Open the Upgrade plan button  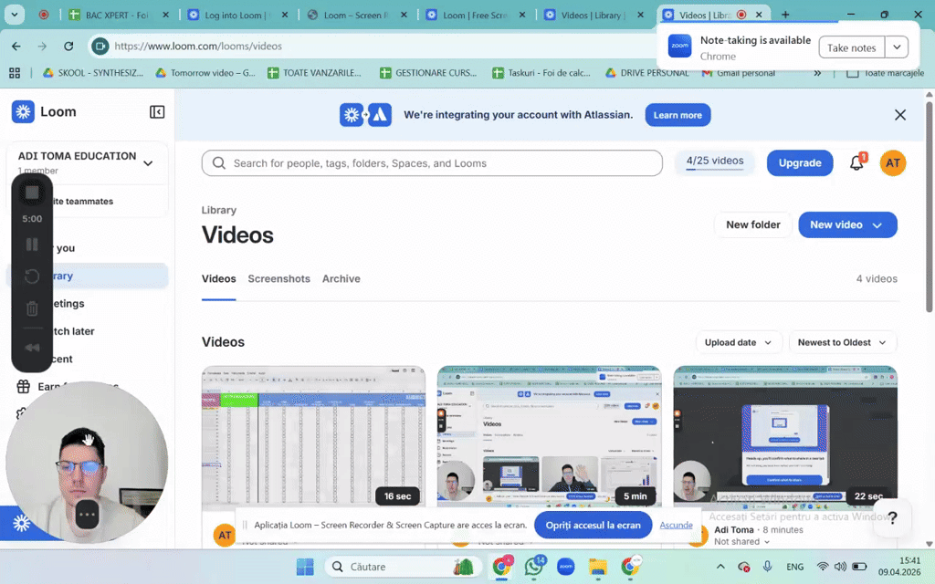(x=800, y=162)
